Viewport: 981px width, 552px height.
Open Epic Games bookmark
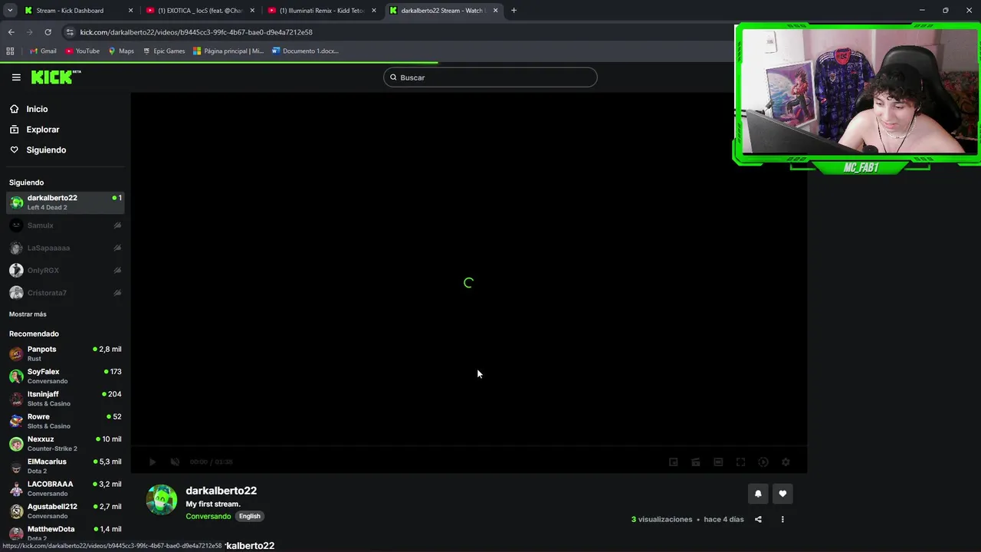(x=164, y=51)
